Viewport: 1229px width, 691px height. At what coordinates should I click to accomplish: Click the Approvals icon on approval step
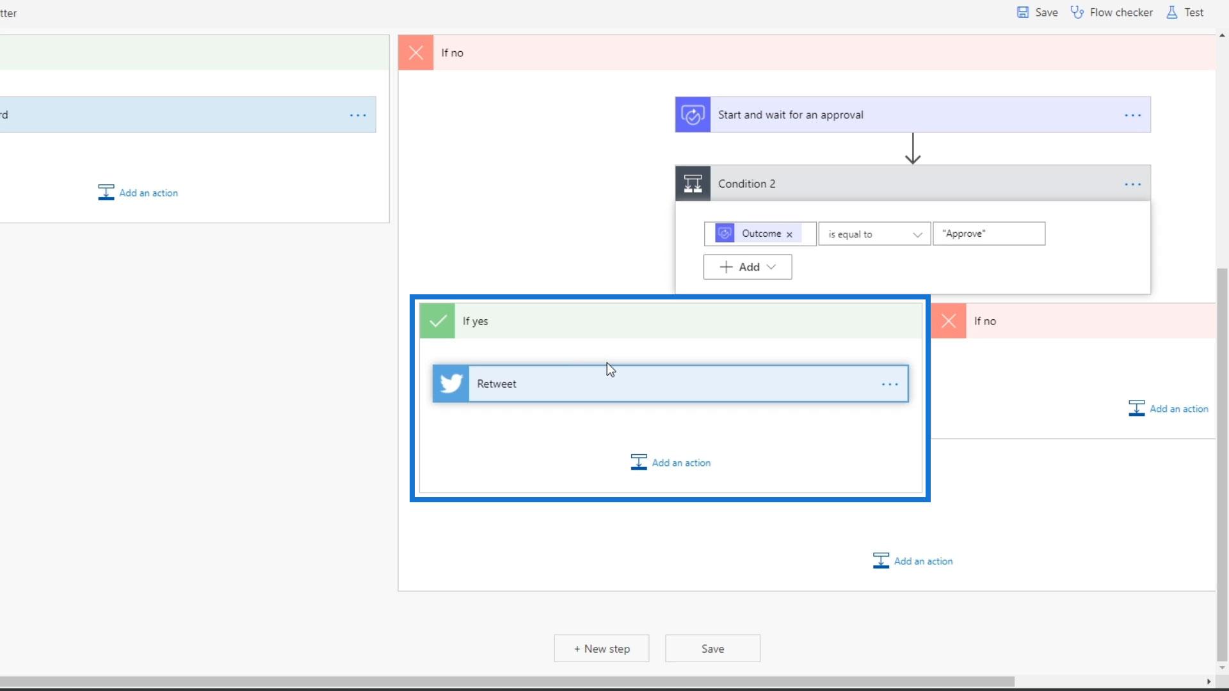tap(693, 115)
